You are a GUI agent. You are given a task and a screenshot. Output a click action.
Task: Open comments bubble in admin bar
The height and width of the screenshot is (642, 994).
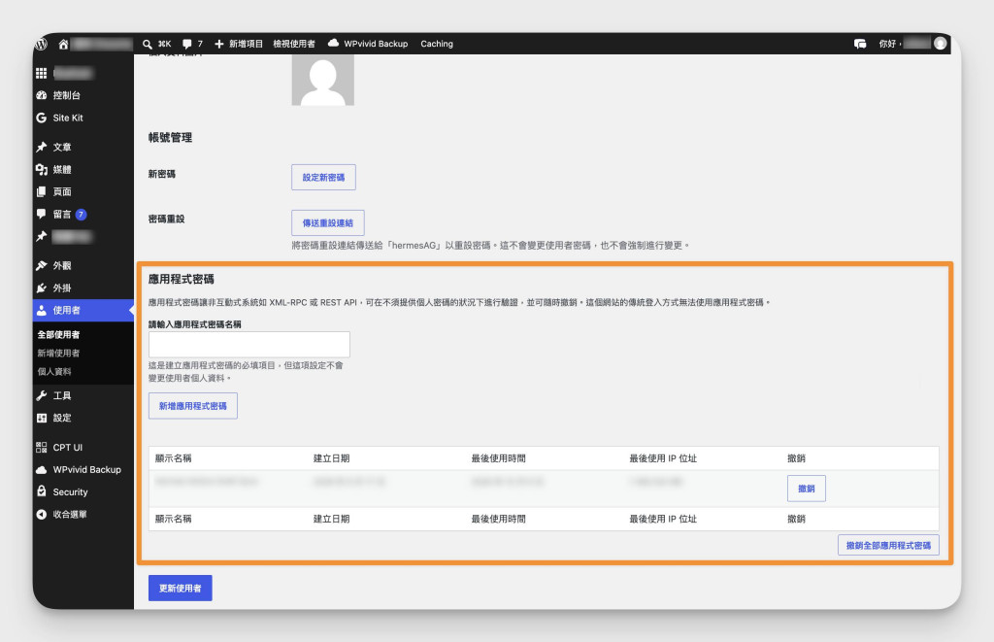tap(187, 44)
